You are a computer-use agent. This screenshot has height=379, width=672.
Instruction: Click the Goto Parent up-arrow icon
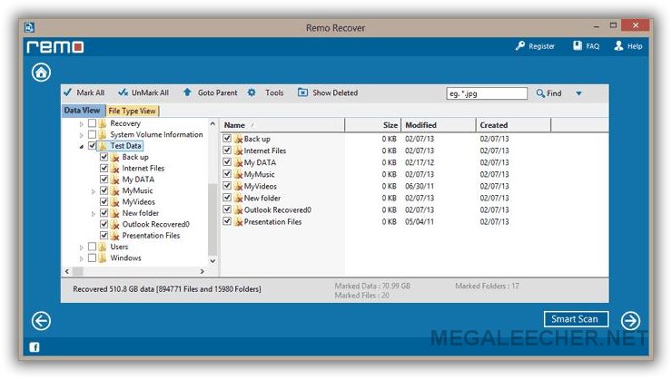click(187, 92)
